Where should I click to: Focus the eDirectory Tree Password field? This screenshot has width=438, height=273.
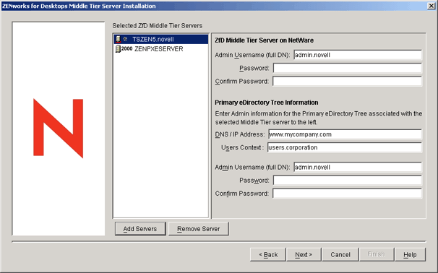(347, 181)
